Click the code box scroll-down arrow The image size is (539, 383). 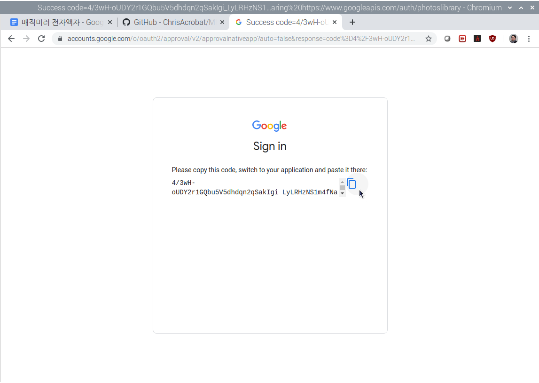point(342,193)
